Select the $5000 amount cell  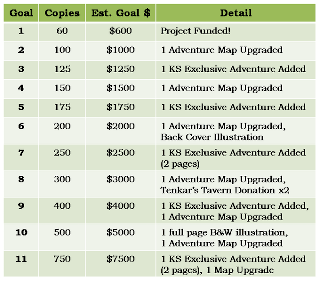point(121,237)
